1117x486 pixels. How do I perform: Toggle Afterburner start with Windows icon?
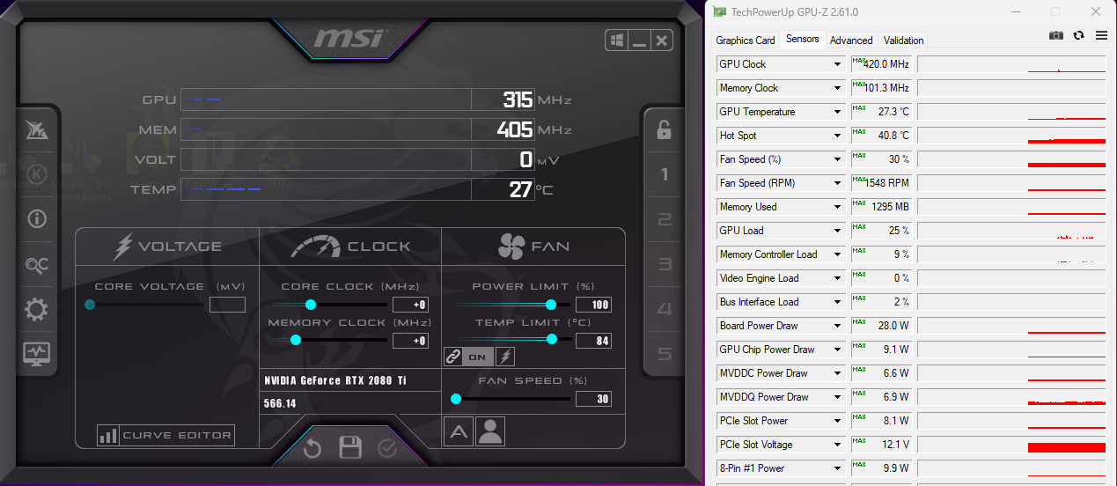coord(617,40)
